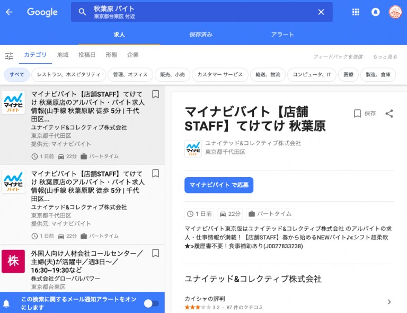Click ユナイテッド&コレクティブ株式会社 section heading

click(x=253, y=279)
